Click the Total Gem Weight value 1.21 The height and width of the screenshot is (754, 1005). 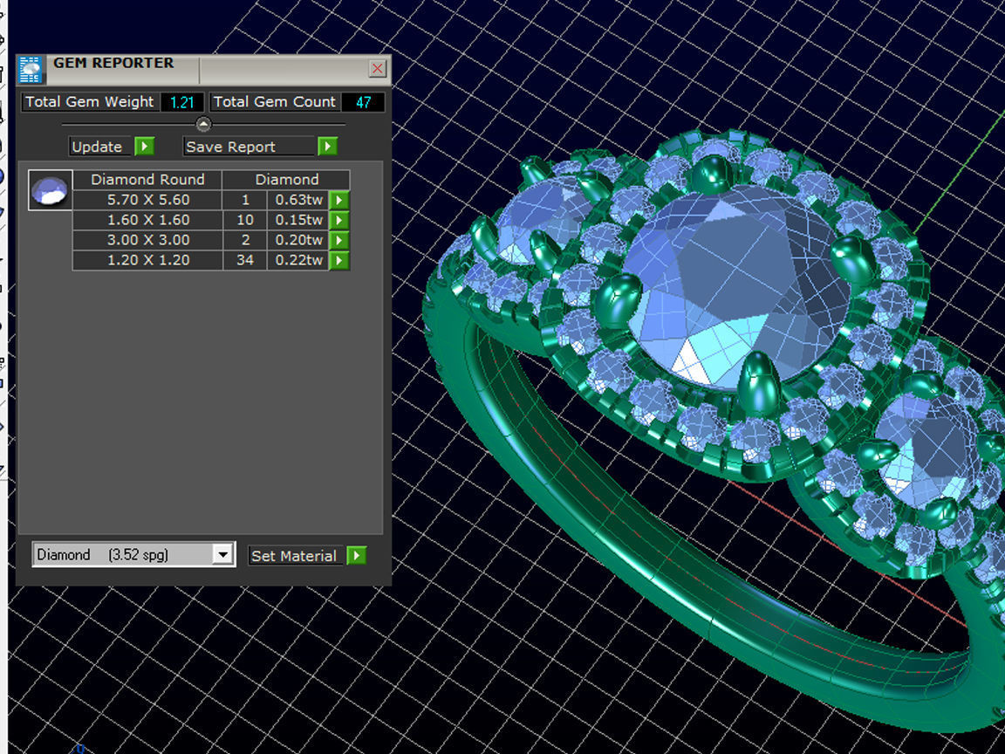point(182,103)
